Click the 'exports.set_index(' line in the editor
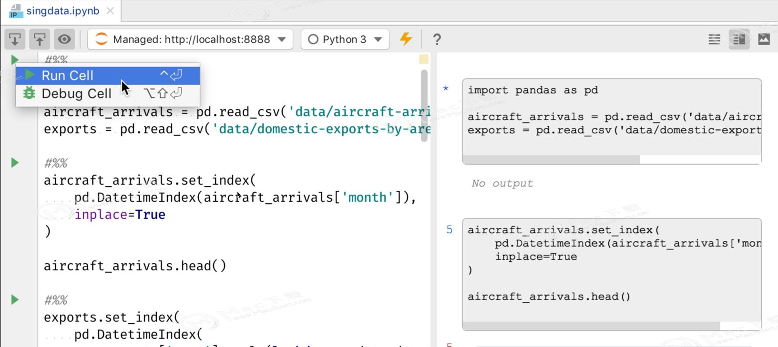The height and width of the screenshot is (347, 778). pos(112,317)
